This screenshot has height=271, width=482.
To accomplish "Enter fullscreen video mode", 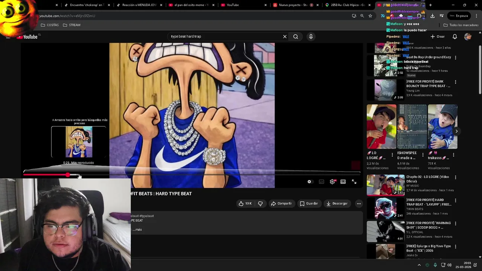I will tap(354, 182).
